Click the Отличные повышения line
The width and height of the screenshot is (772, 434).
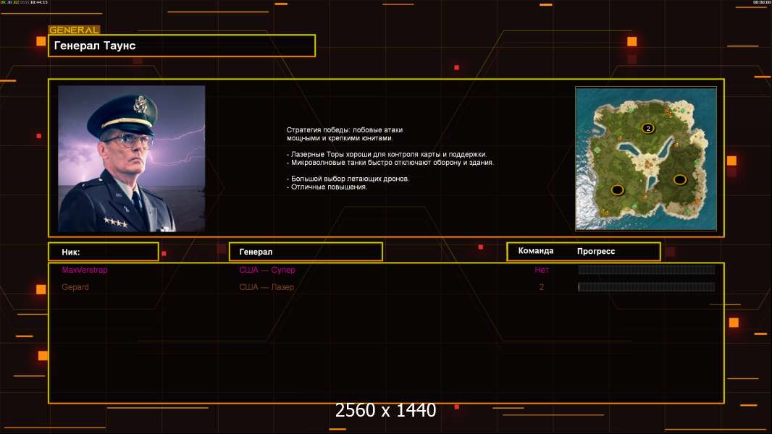[327, 187]
